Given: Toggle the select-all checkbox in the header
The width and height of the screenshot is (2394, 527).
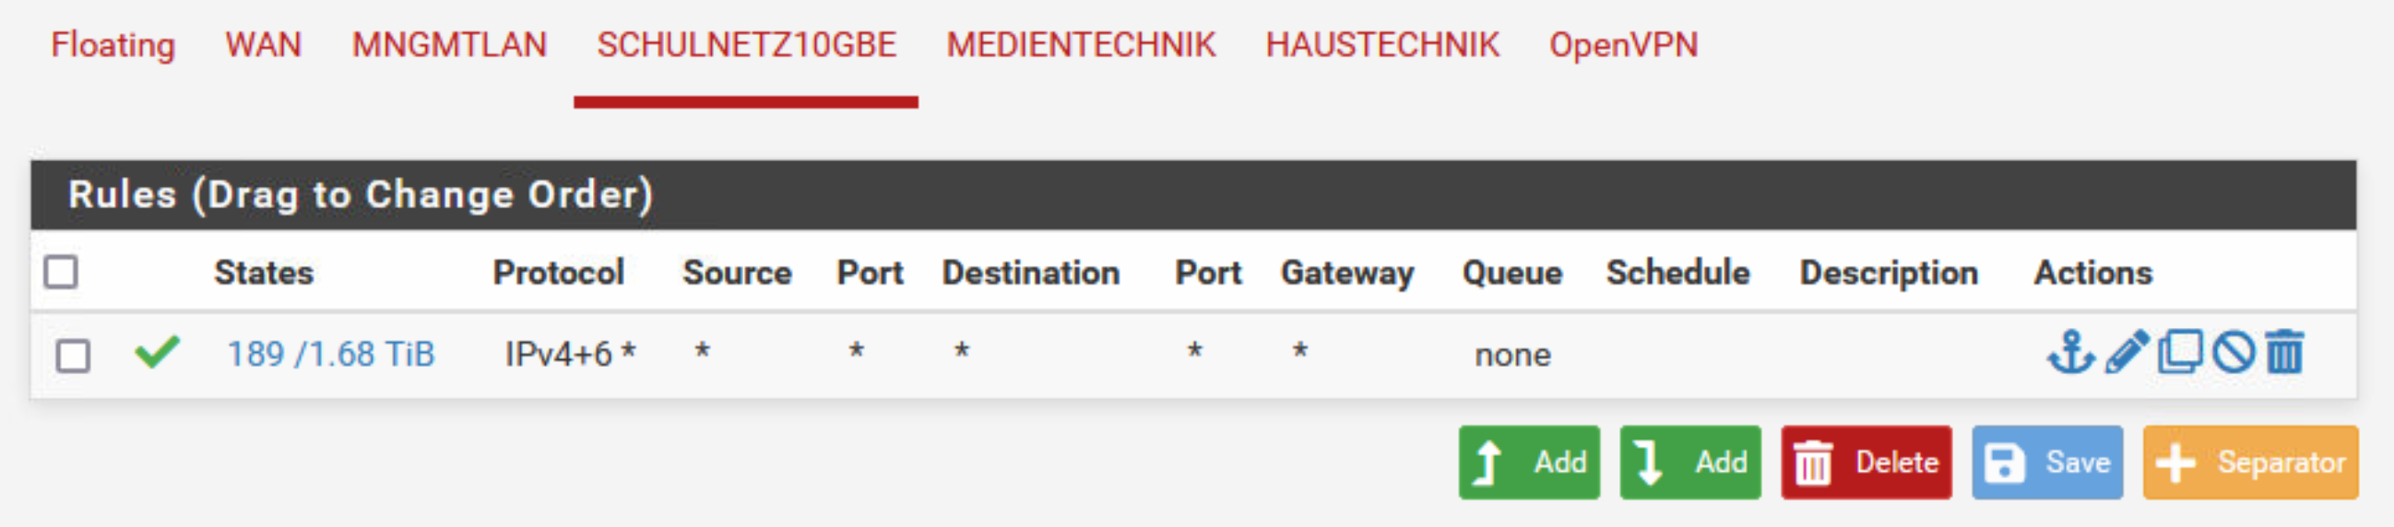Looking at the screenshot, I should point(62,272).
